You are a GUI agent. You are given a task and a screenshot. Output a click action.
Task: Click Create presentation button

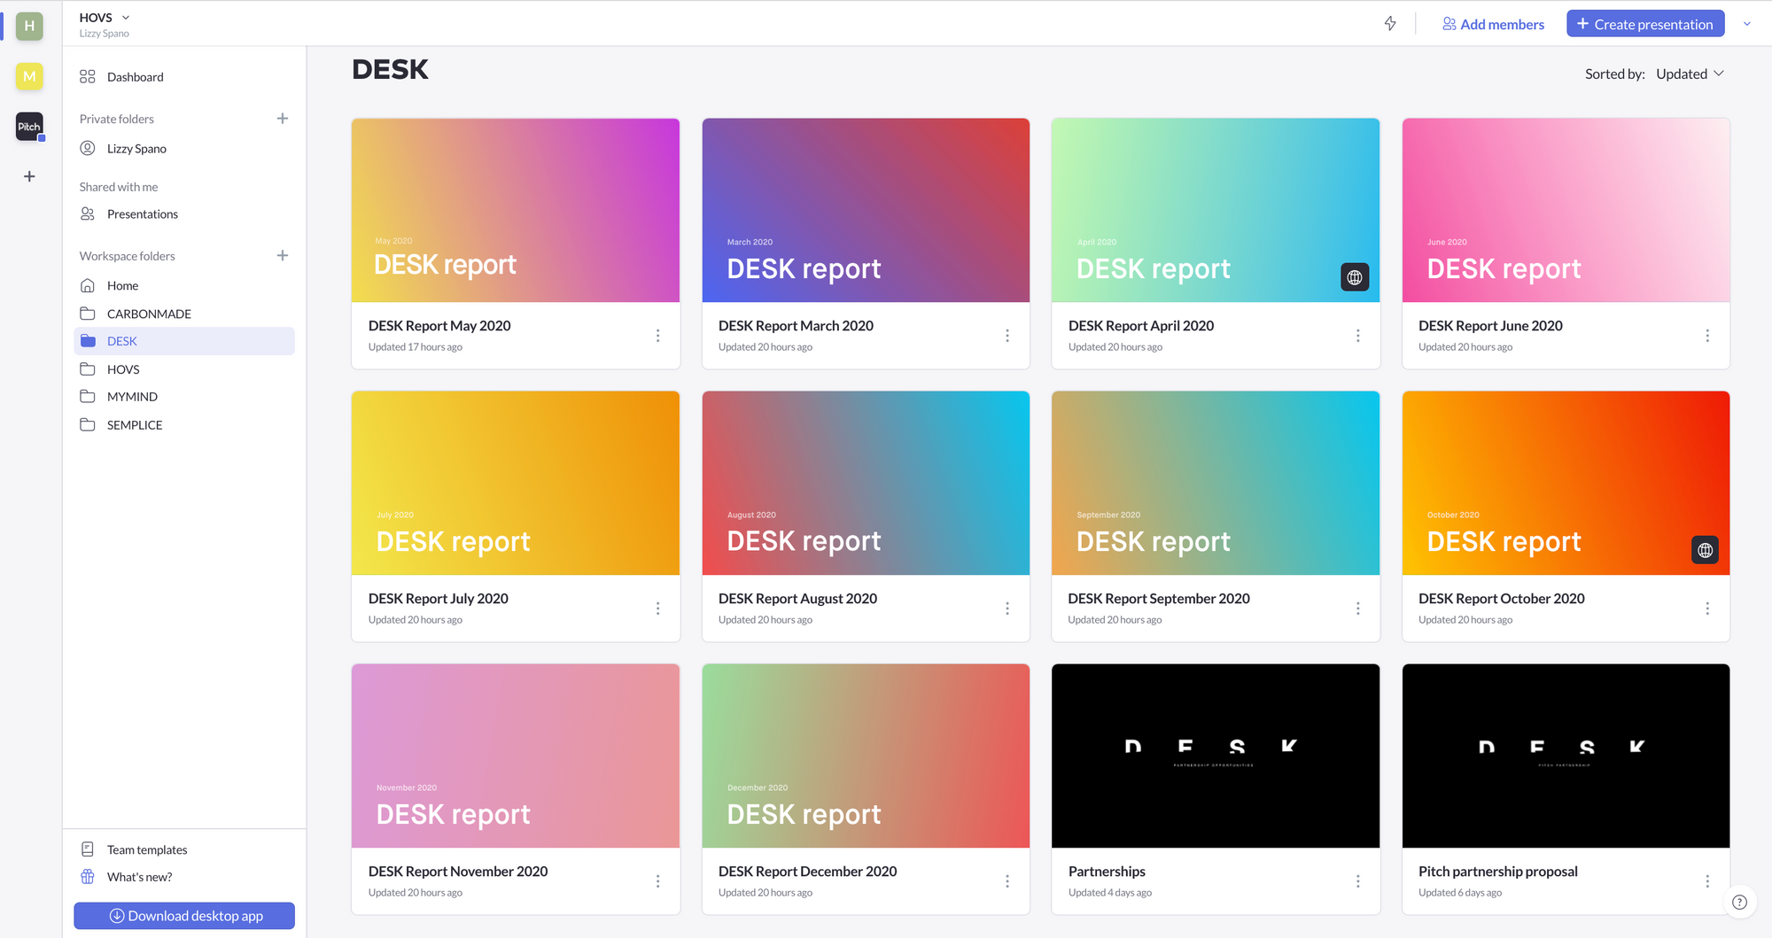click(1645, 24)
